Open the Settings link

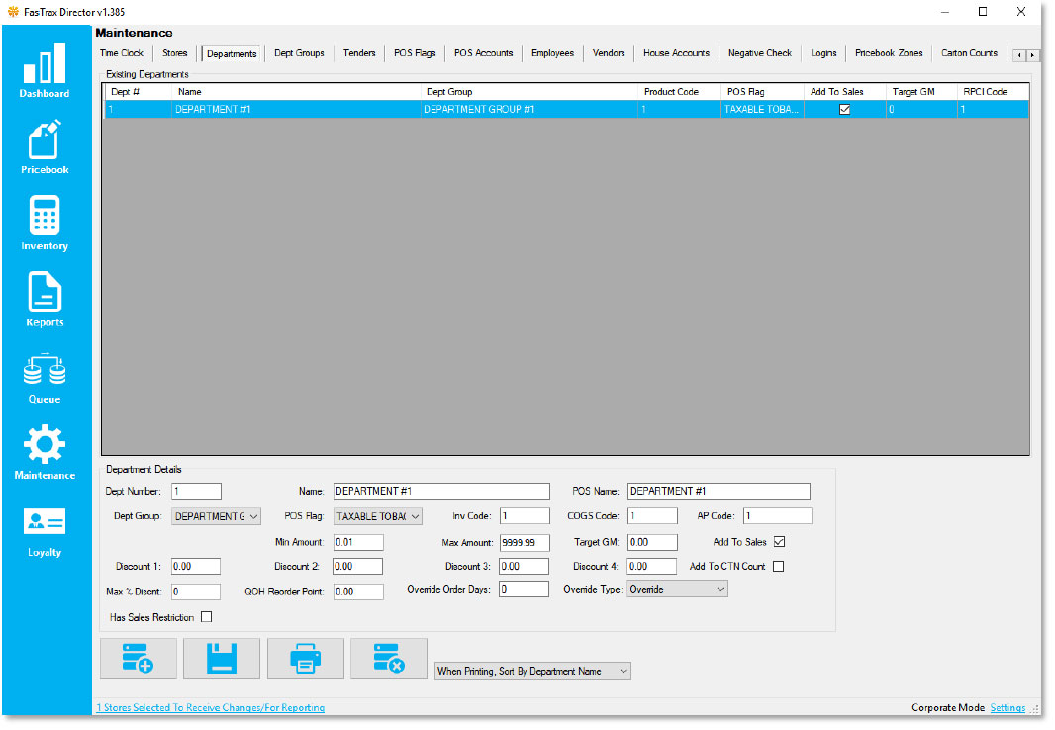pos(1007,708)
